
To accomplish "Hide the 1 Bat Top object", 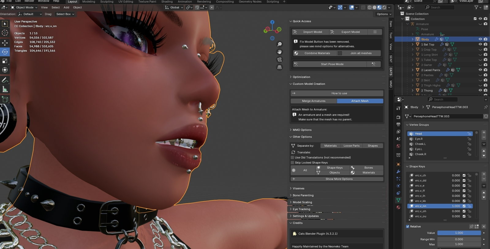I will pyautogui.click(x=480, y=45).
